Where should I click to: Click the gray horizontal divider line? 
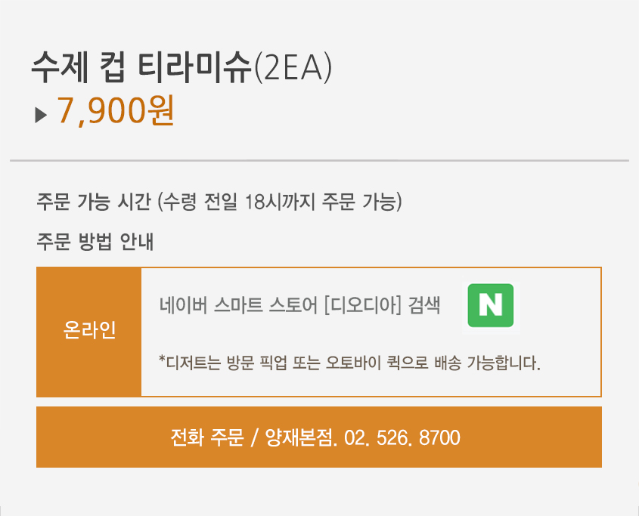click(x=319, y=160)
